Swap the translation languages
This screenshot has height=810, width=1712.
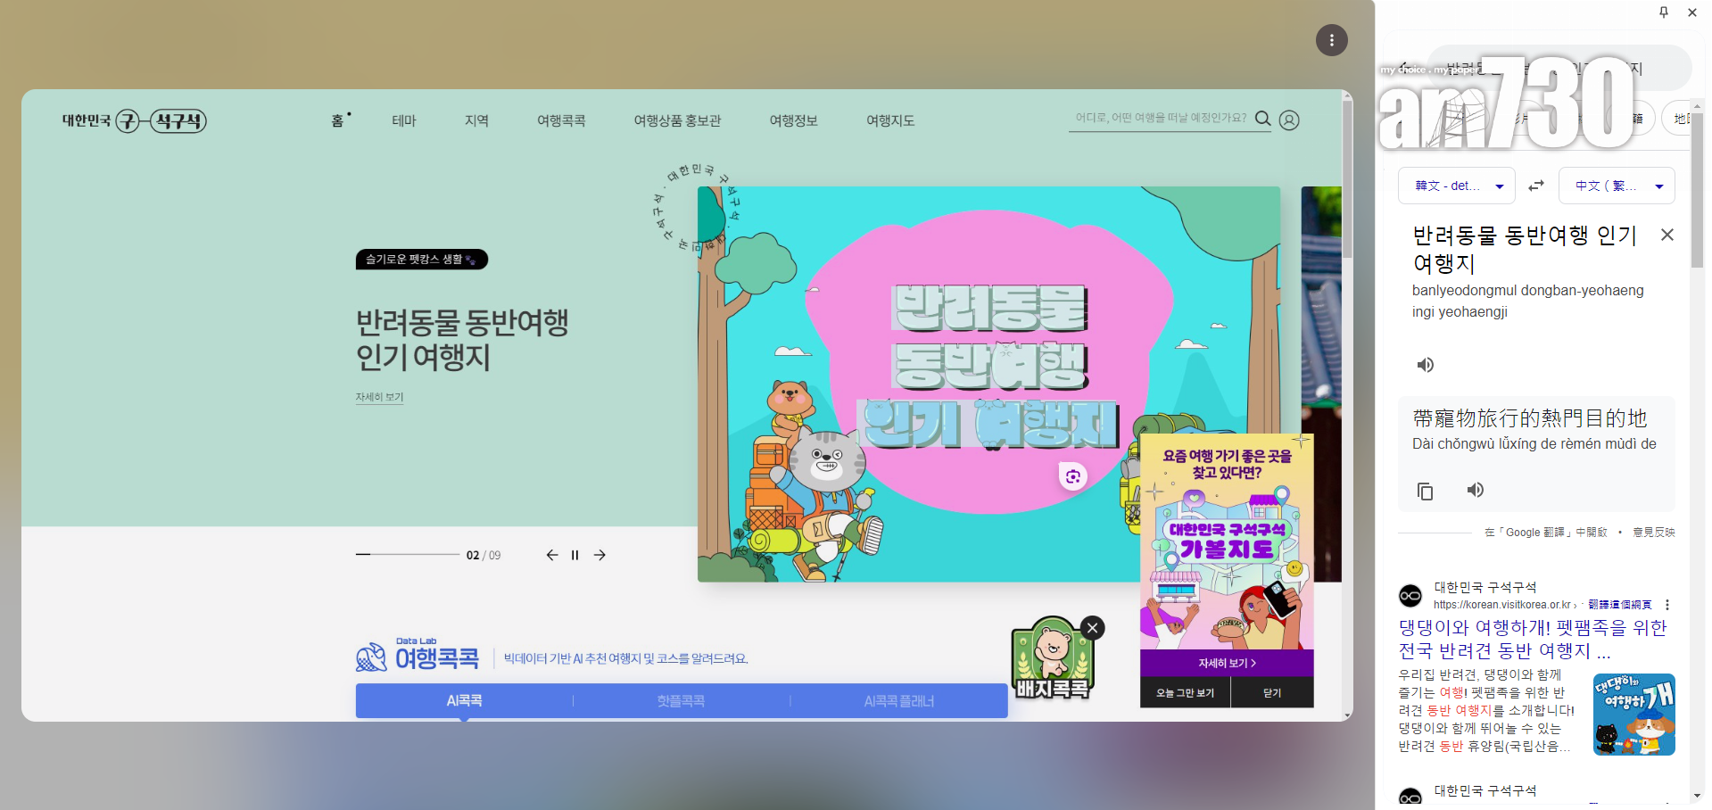tap(1536, 186)
